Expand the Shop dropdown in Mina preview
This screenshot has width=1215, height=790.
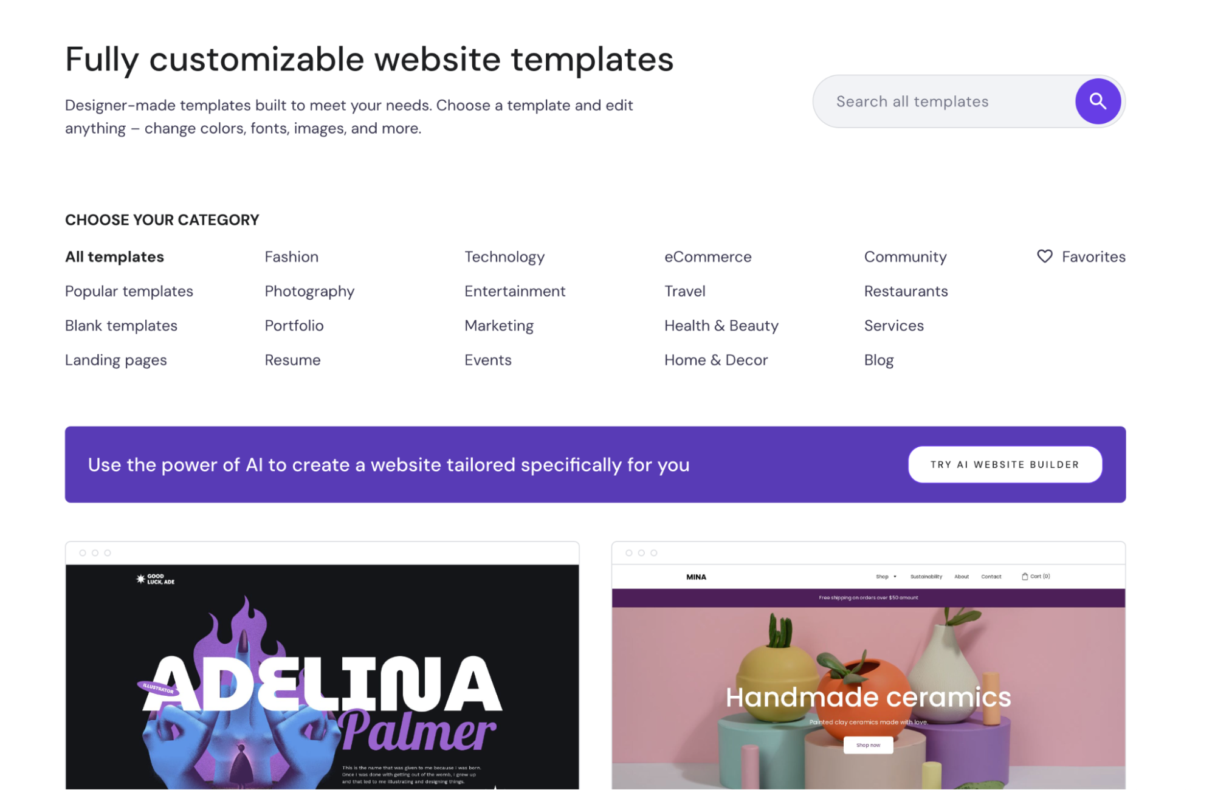(x=886, y=576)
